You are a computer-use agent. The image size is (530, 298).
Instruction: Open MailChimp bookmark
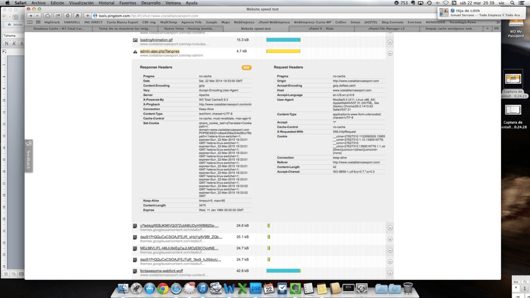point(169,22)
